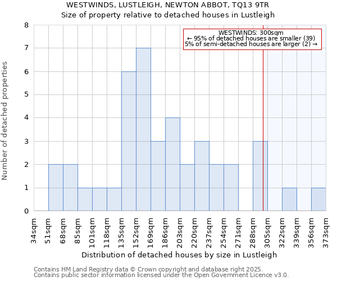The image size is (337, 281).
Task: Click the bar of height 1 starting at 101sqm
Action: (100, 200)
